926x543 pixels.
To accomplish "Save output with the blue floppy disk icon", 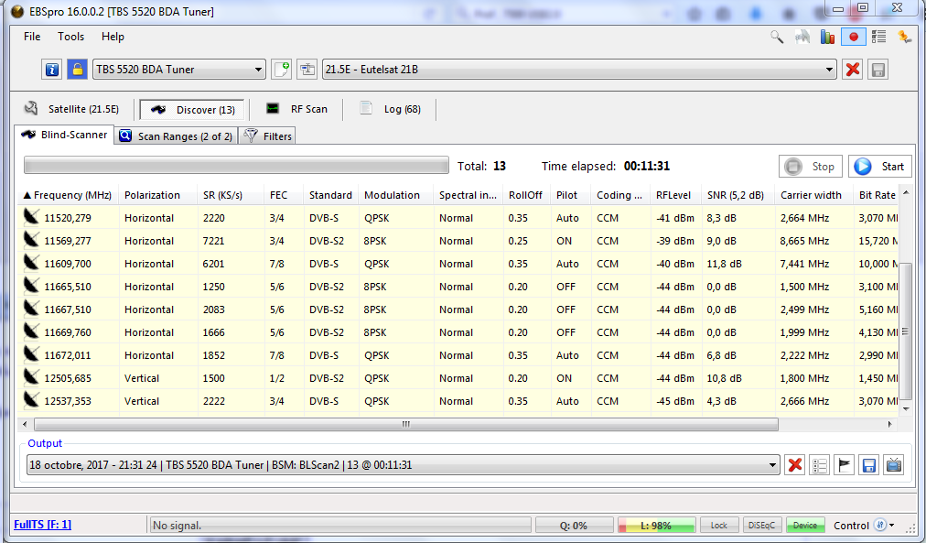I will [869, 465].
